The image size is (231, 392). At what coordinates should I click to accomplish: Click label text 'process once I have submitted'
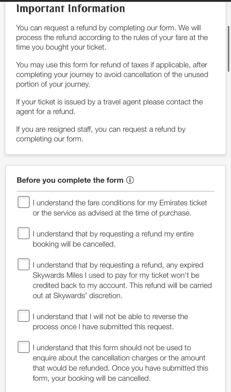pos(103,327)
